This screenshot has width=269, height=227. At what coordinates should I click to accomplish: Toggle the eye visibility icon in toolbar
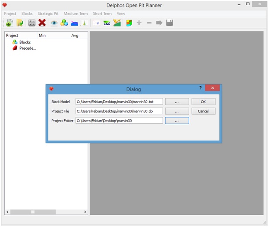[54, 23]
